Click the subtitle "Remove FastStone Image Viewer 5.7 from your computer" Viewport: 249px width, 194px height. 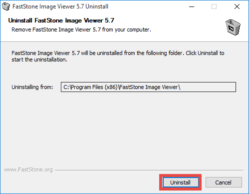click(81, 29)
